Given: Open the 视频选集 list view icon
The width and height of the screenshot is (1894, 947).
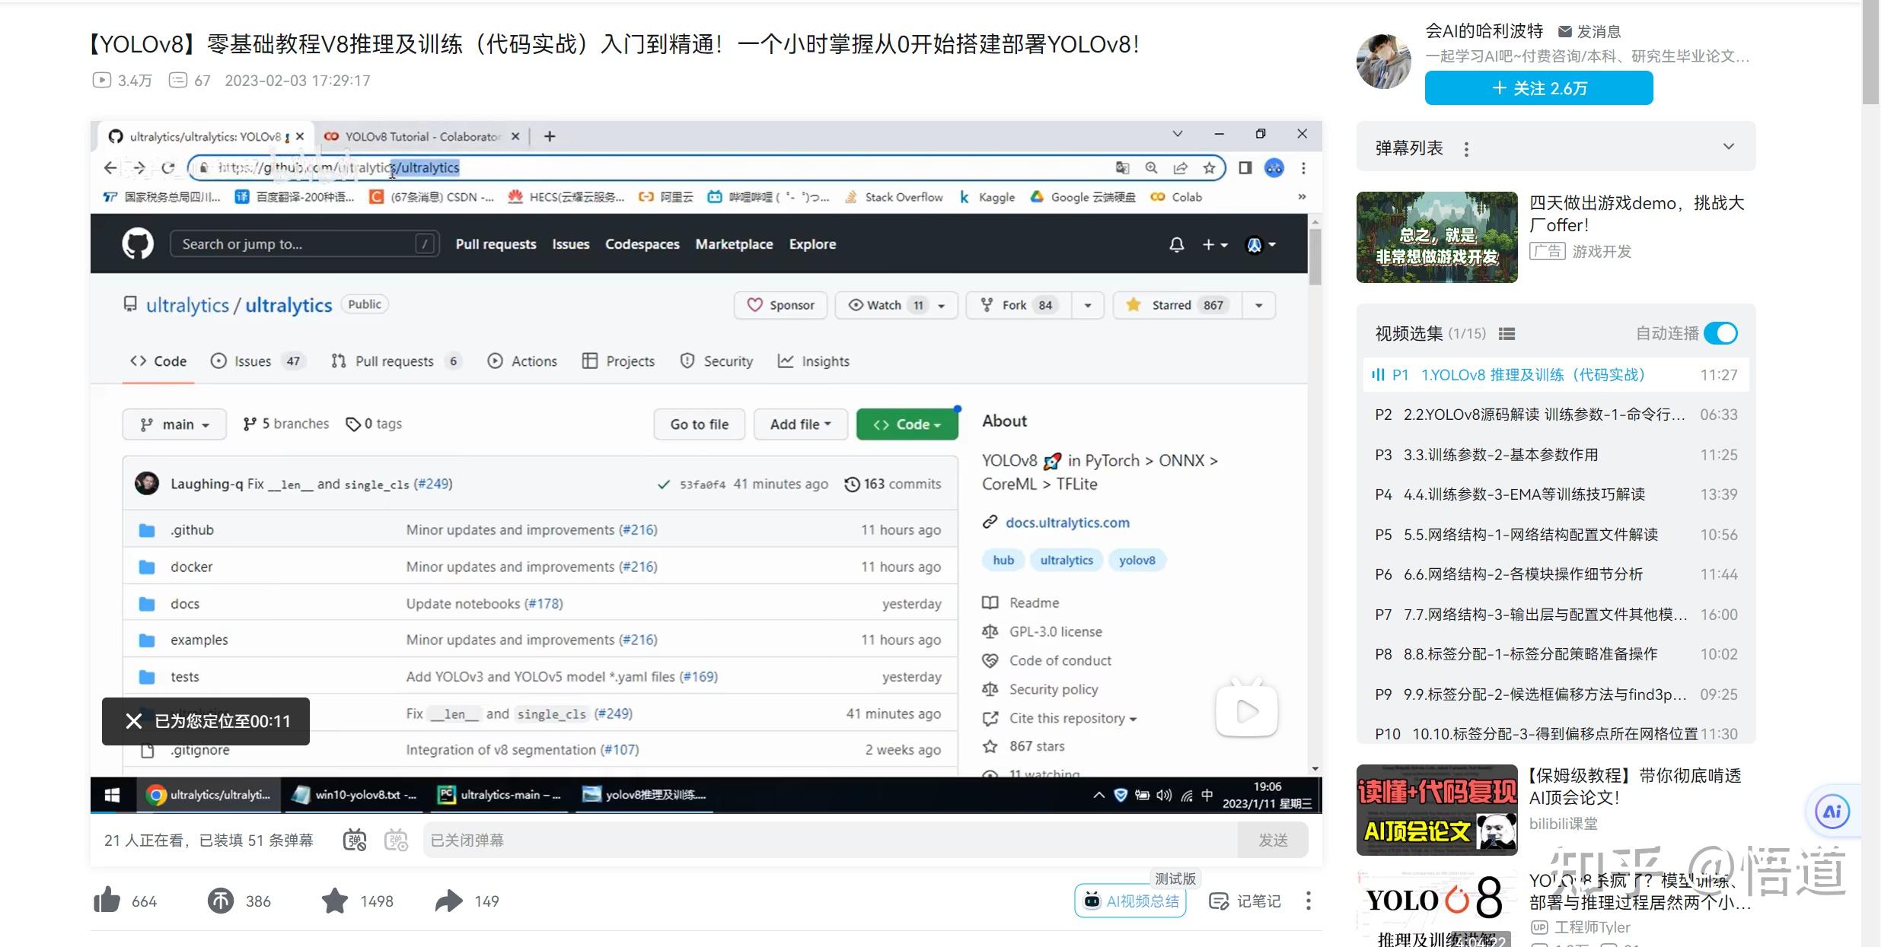Looking at the screenshot, I should pos(1507,333).
